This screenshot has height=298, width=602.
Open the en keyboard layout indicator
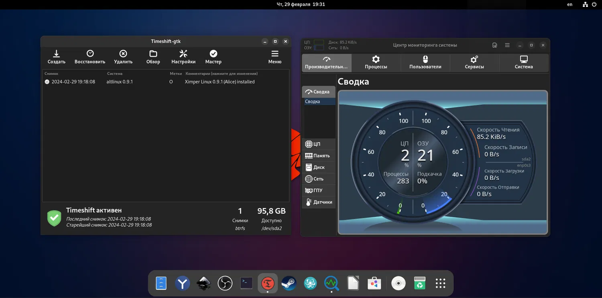[x=570, y=4]
